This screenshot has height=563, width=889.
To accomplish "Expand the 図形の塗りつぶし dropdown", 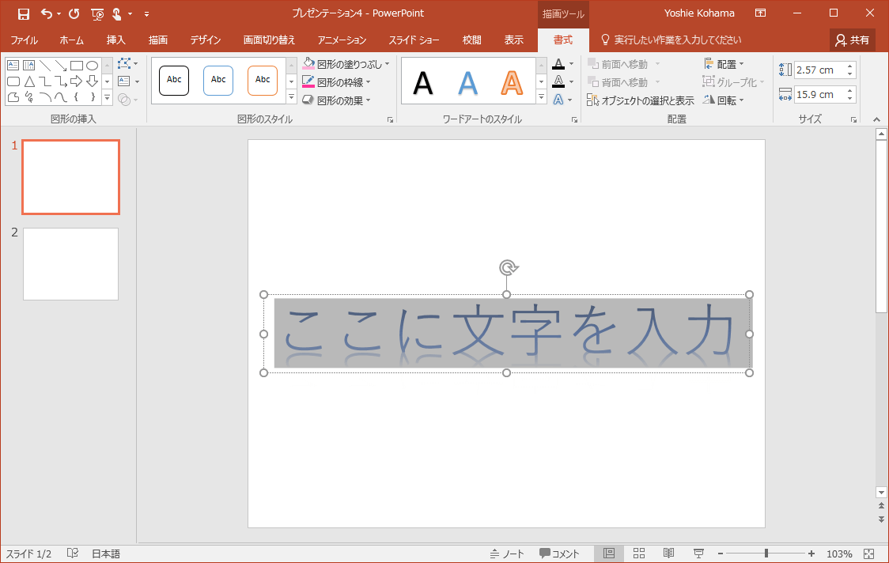I will point(388,64).
